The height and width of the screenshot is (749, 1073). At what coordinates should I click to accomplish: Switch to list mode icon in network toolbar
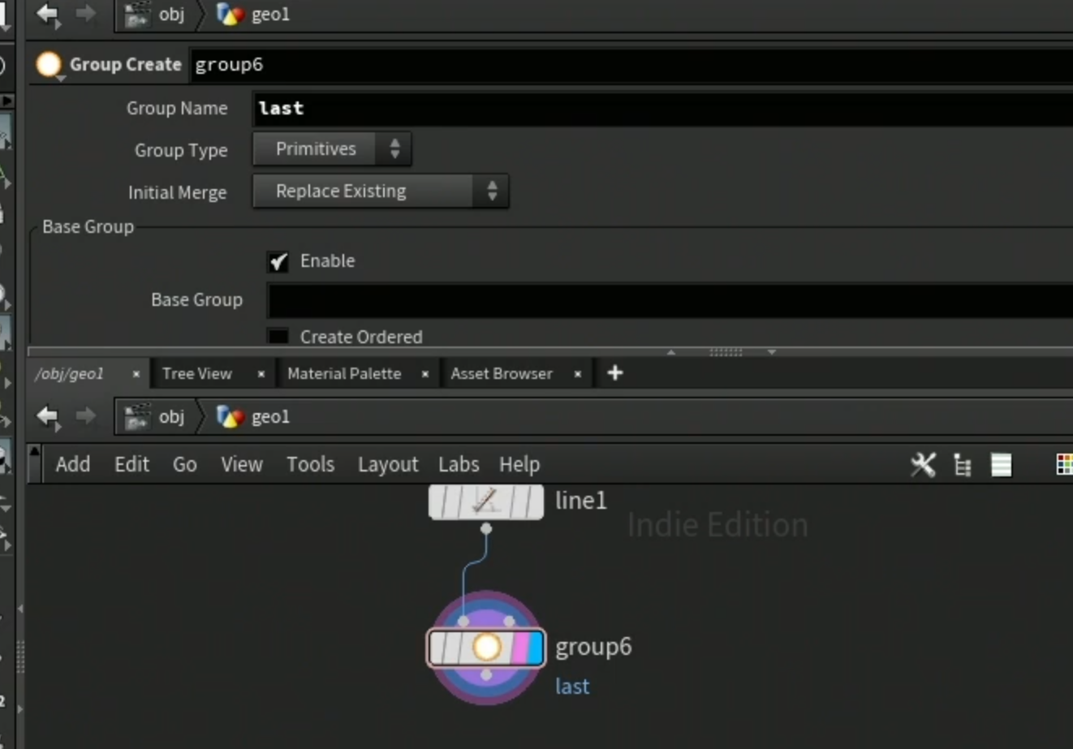(1002, 465)
